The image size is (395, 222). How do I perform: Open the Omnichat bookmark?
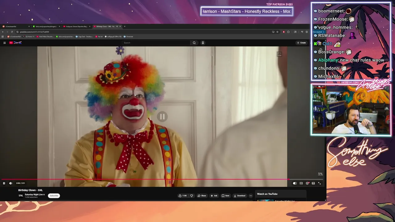[128, 37]
